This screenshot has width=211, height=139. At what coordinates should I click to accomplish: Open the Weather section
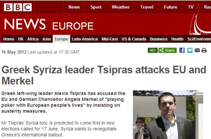[x=121, y=7]
